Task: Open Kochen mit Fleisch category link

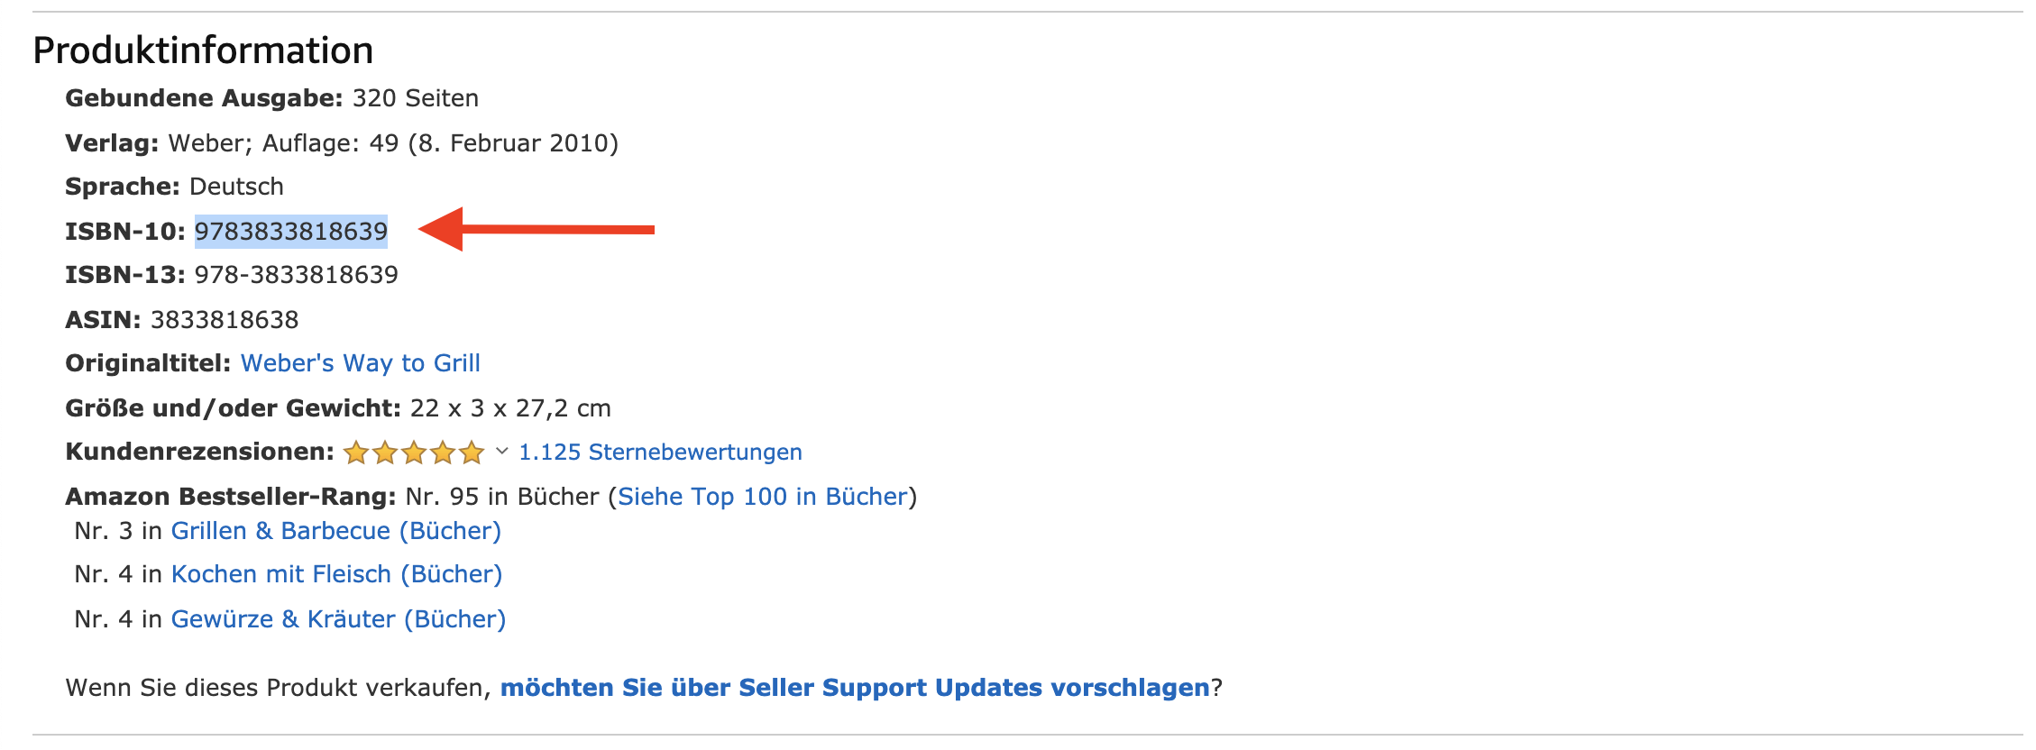Action: pos(337,574)
